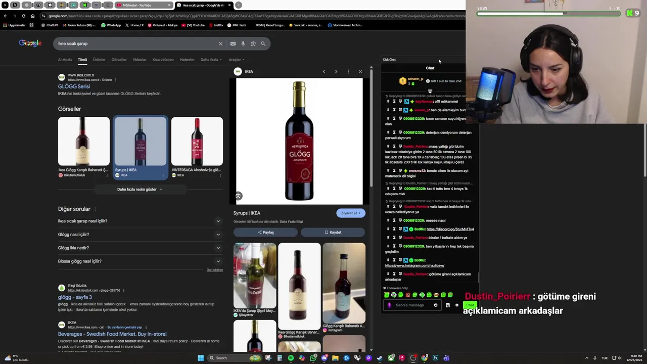Open the Kick chat shop icon

(447, 305)
